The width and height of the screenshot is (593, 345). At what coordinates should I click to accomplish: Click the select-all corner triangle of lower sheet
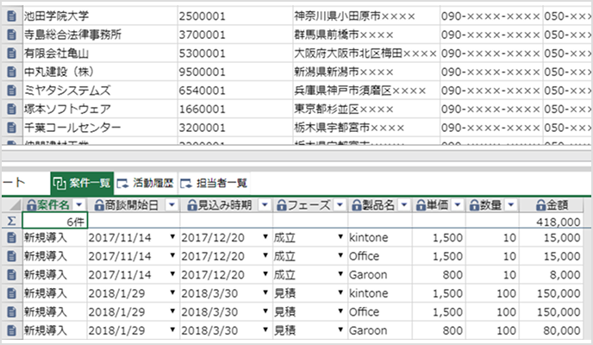point(16,205)
